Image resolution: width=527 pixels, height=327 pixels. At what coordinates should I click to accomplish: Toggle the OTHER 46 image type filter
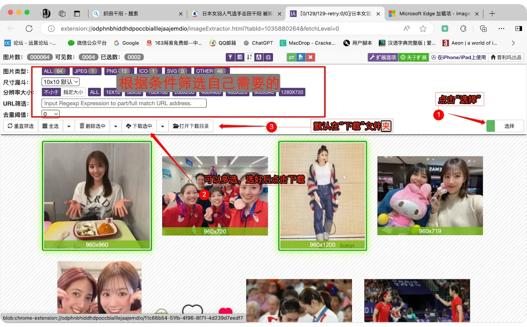[x=211, y=71]
